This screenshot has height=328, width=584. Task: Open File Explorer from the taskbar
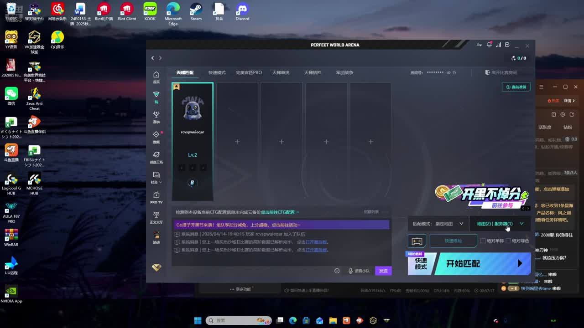333,321
